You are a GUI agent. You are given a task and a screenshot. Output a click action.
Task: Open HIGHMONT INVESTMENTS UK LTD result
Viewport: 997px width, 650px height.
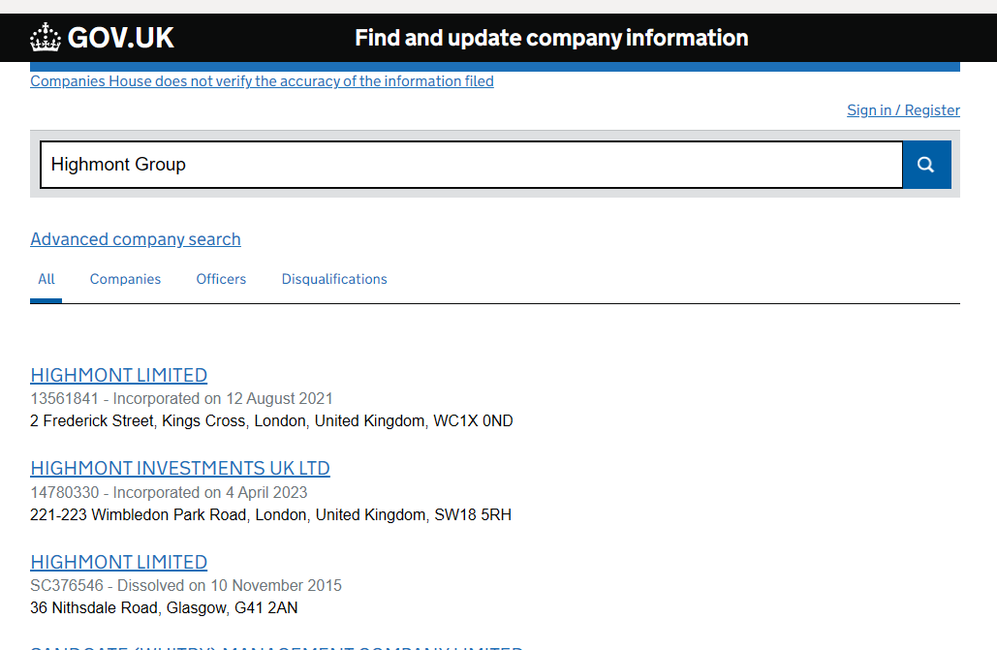(180, 469)
